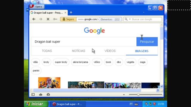Select the vilão suggestion chip
The height and width of the screenshot is (107, 191).
point(36,62)
